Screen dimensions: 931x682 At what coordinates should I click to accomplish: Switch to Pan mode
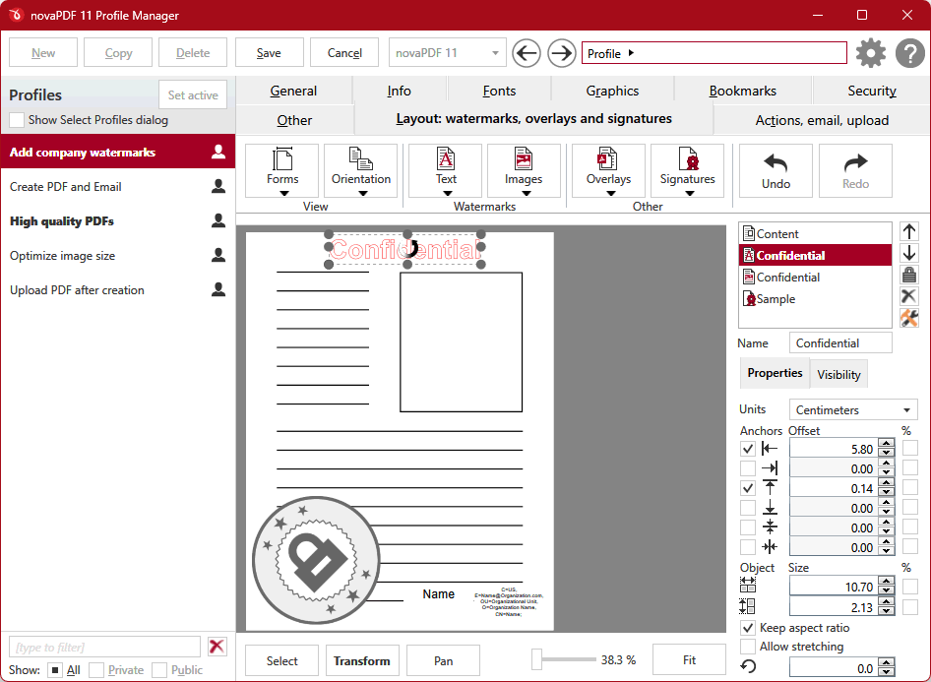click(443, 660)
